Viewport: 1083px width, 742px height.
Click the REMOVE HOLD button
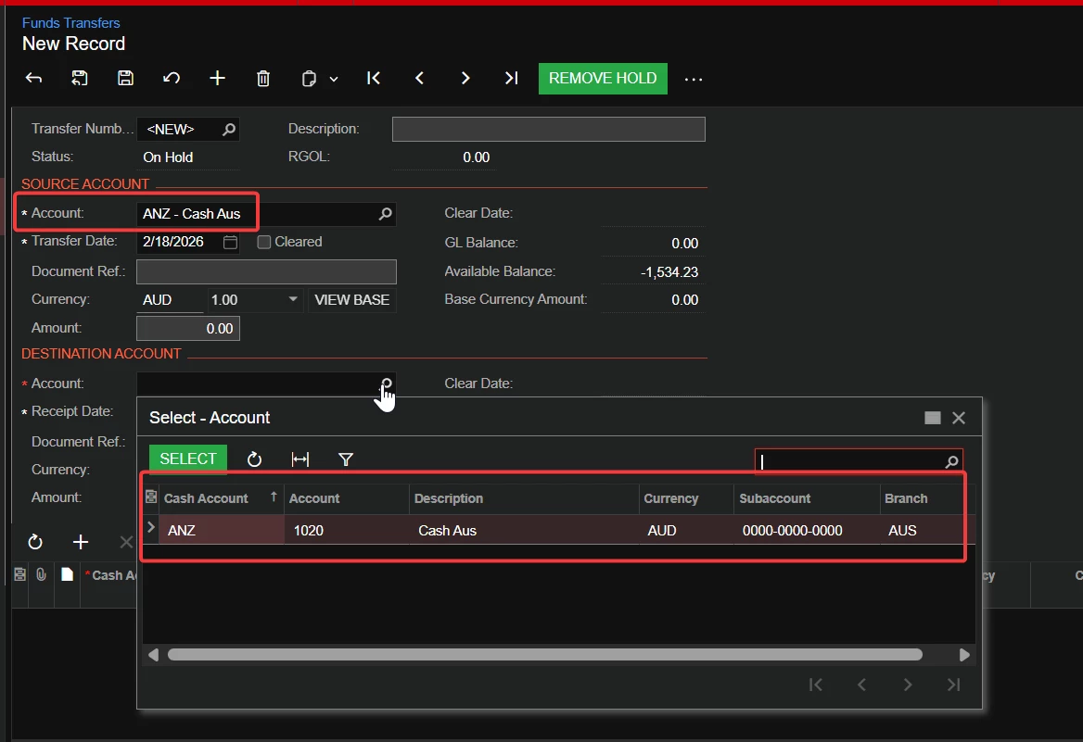(x=603, y=78)
